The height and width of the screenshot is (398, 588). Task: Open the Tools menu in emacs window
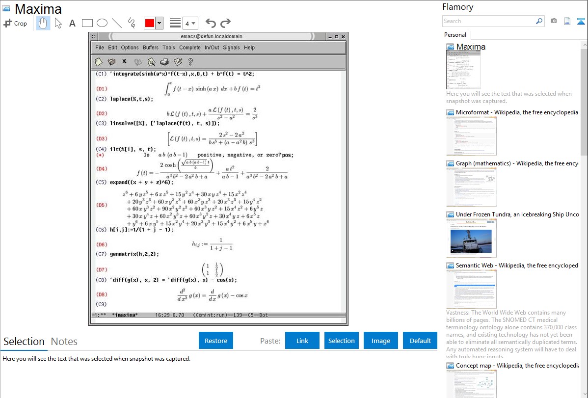pos(169,48)
